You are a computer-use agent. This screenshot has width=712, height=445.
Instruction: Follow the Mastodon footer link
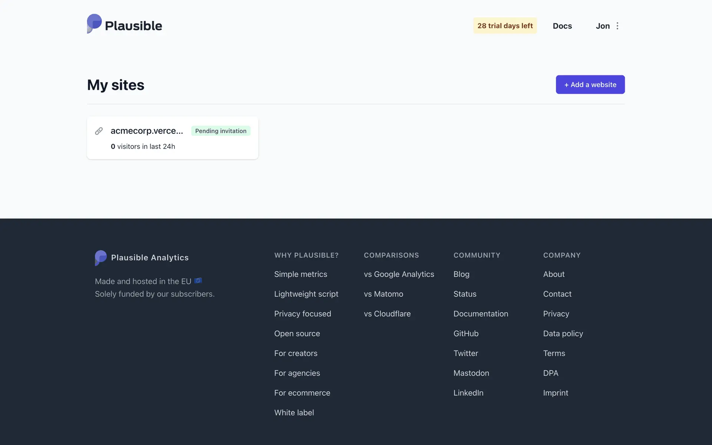[x=471, y=373]
